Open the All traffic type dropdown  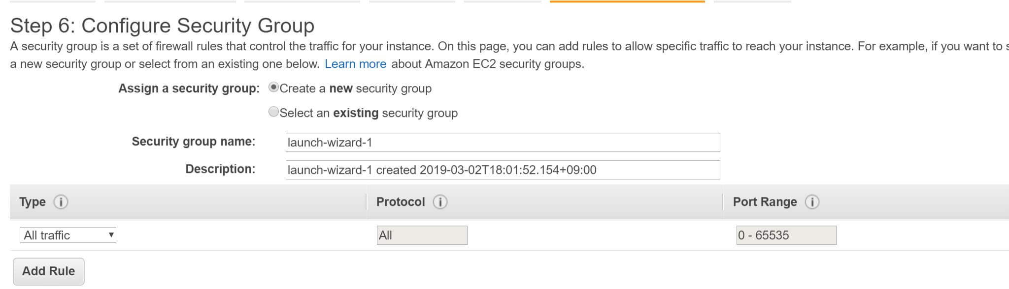click(x=68, y=235)
